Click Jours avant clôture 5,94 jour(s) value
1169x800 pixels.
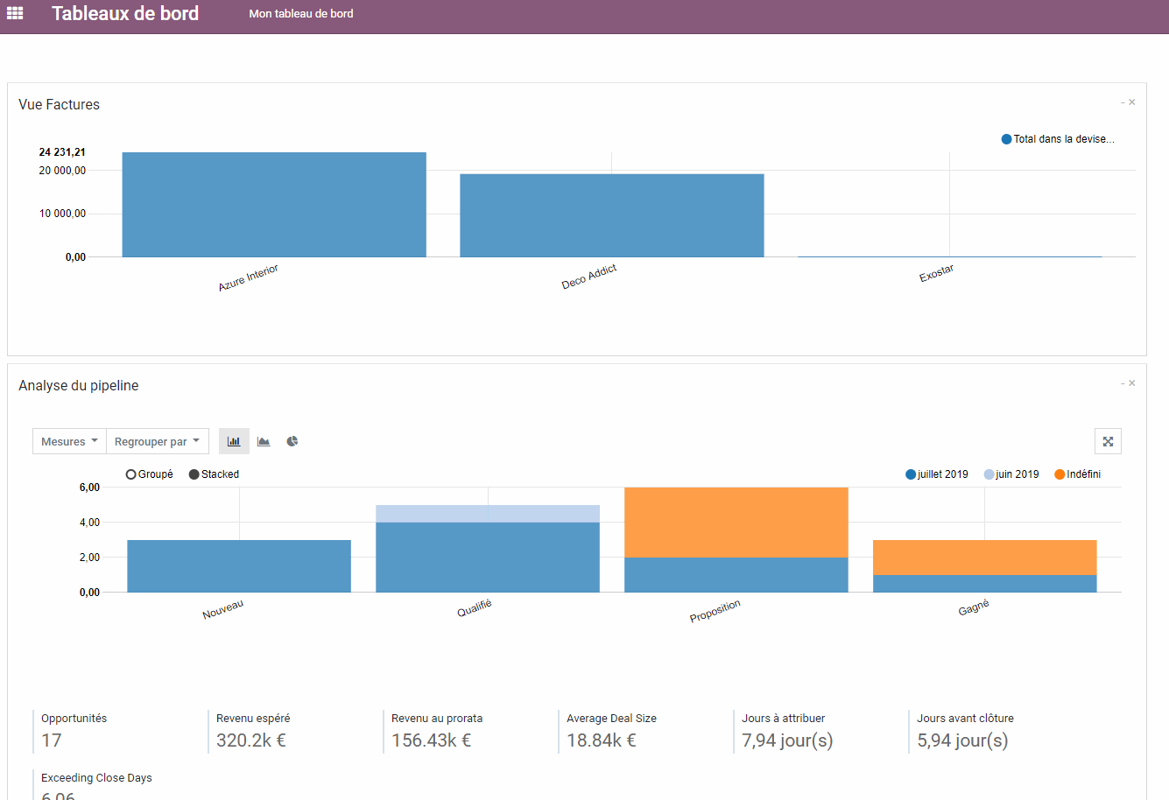pos(962,740)
